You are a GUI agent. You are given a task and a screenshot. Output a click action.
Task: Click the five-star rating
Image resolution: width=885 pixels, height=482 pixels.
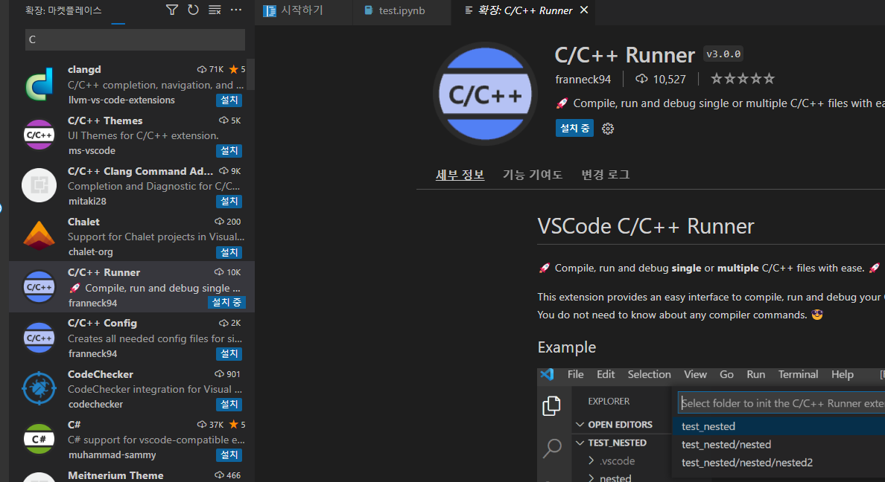tap(742, 79)
